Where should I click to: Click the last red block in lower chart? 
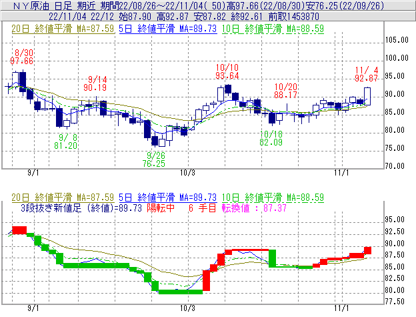tap(368, 250)
